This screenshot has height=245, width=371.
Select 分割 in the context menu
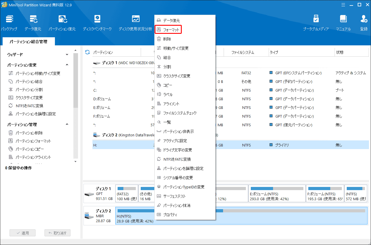[185, 67]
